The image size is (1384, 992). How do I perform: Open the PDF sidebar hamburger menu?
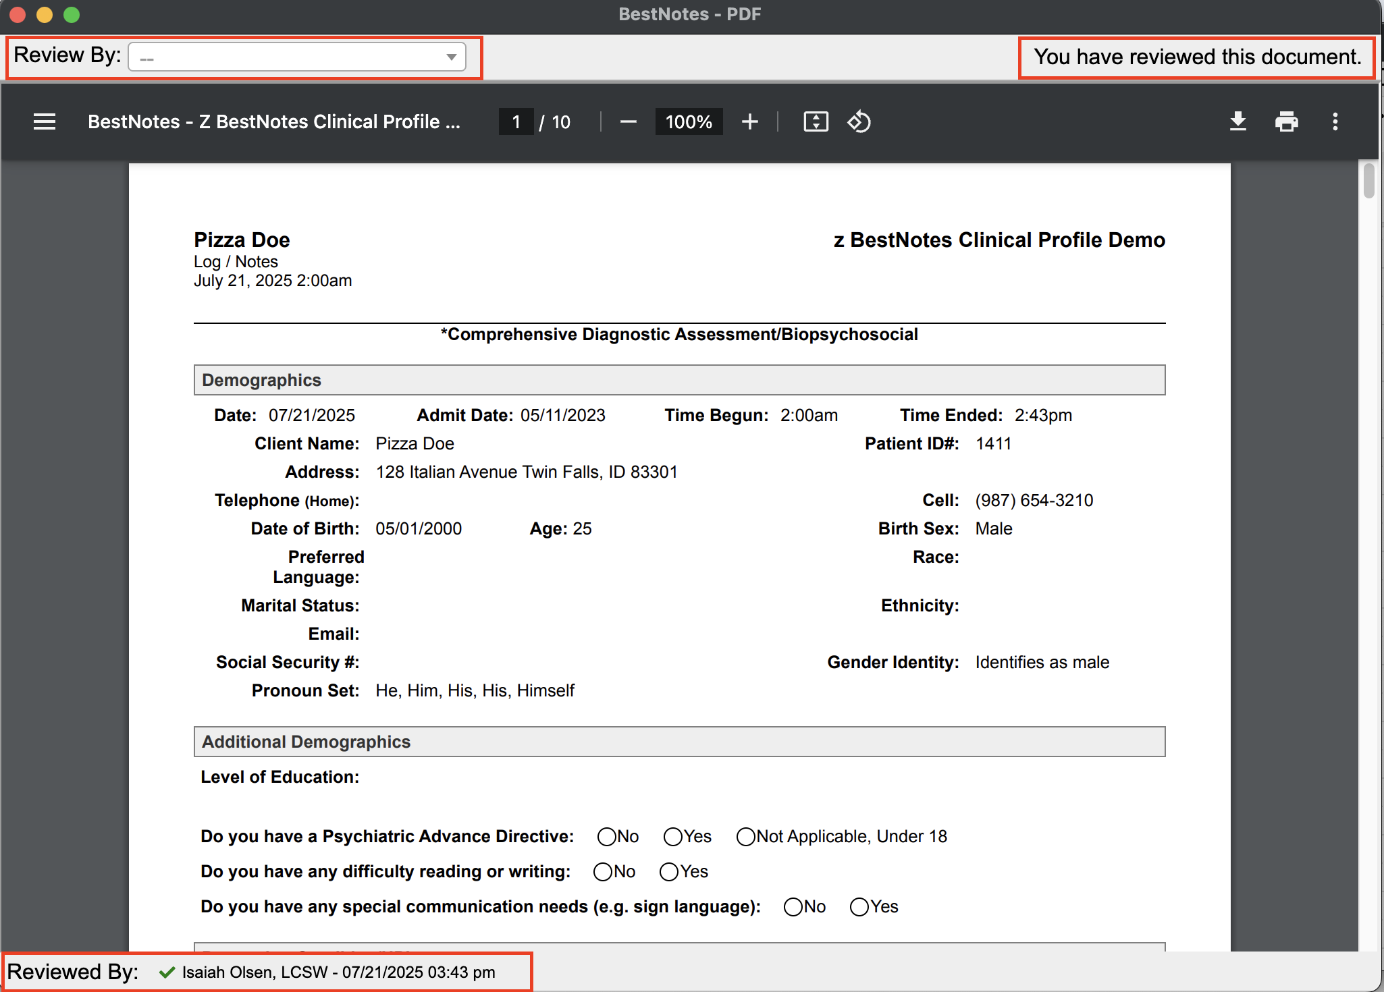pos(45,121)
